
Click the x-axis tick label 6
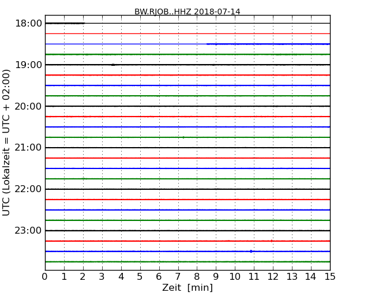[159, 276]
